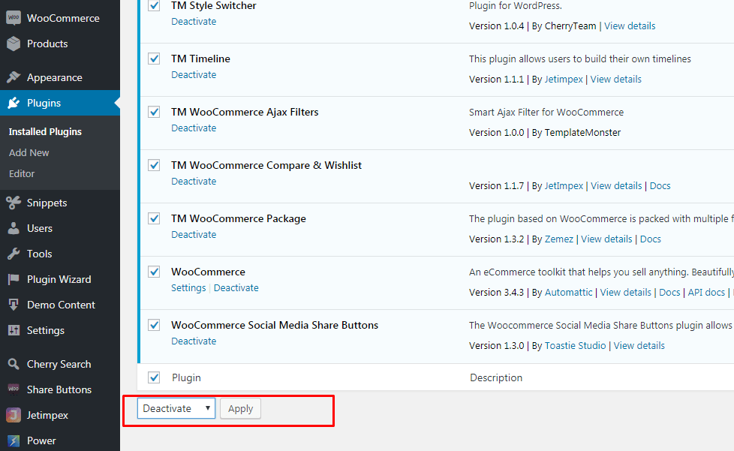
Task: Click Deactivate under TM WooCommerce Package
Action: [x=194, y=234]
